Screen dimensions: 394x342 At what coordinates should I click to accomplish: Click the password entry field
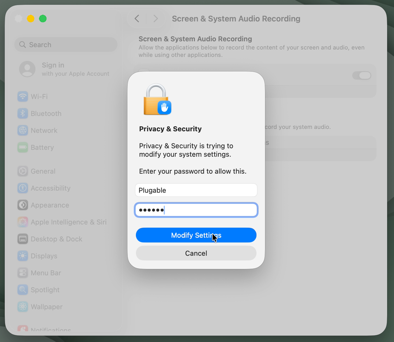tap(196, 210)
